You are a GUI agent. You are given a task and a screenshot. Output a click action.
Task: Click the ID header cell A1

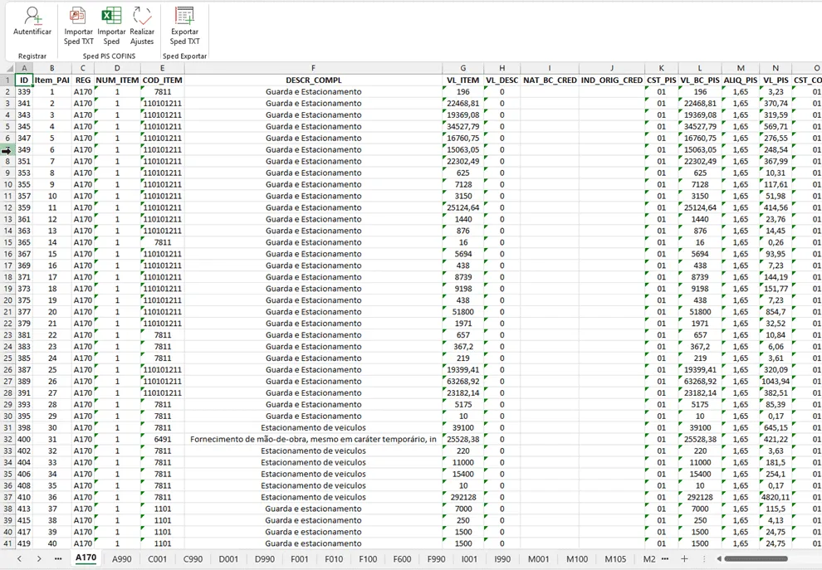[x=24, y=80]
